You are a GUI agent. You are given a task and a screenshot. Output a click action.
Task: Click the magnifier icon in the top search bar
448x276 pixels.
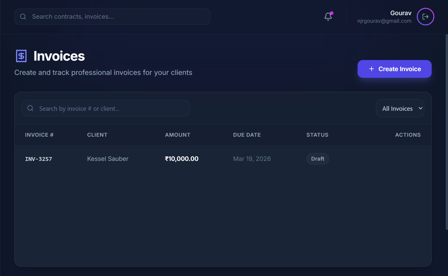tap(23, 17)
